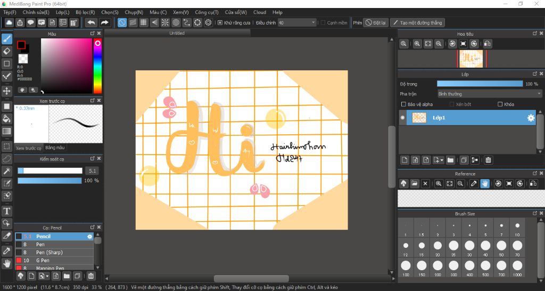This screenshot has height=291, width=545.
Task: Delete layer with trash icon
Action: coord(488,160)
